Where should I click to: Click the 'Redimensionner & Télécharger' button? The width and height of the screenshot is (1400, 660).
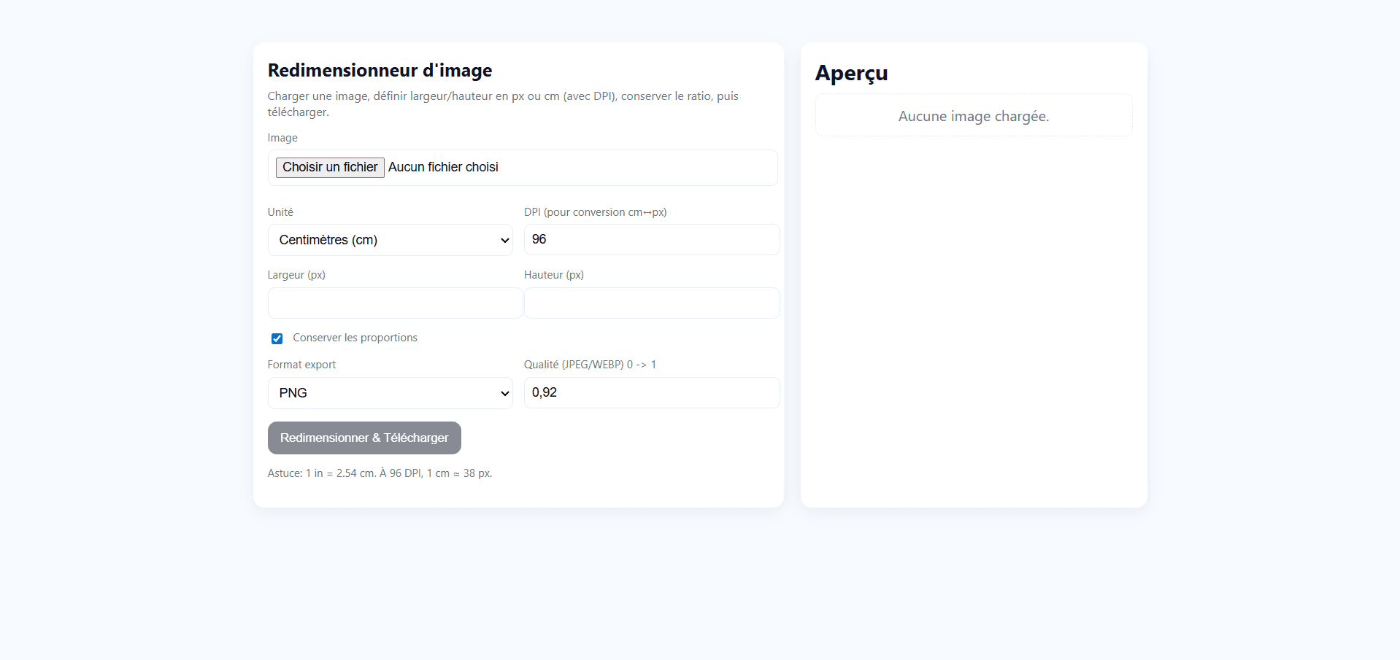(364, 438)
